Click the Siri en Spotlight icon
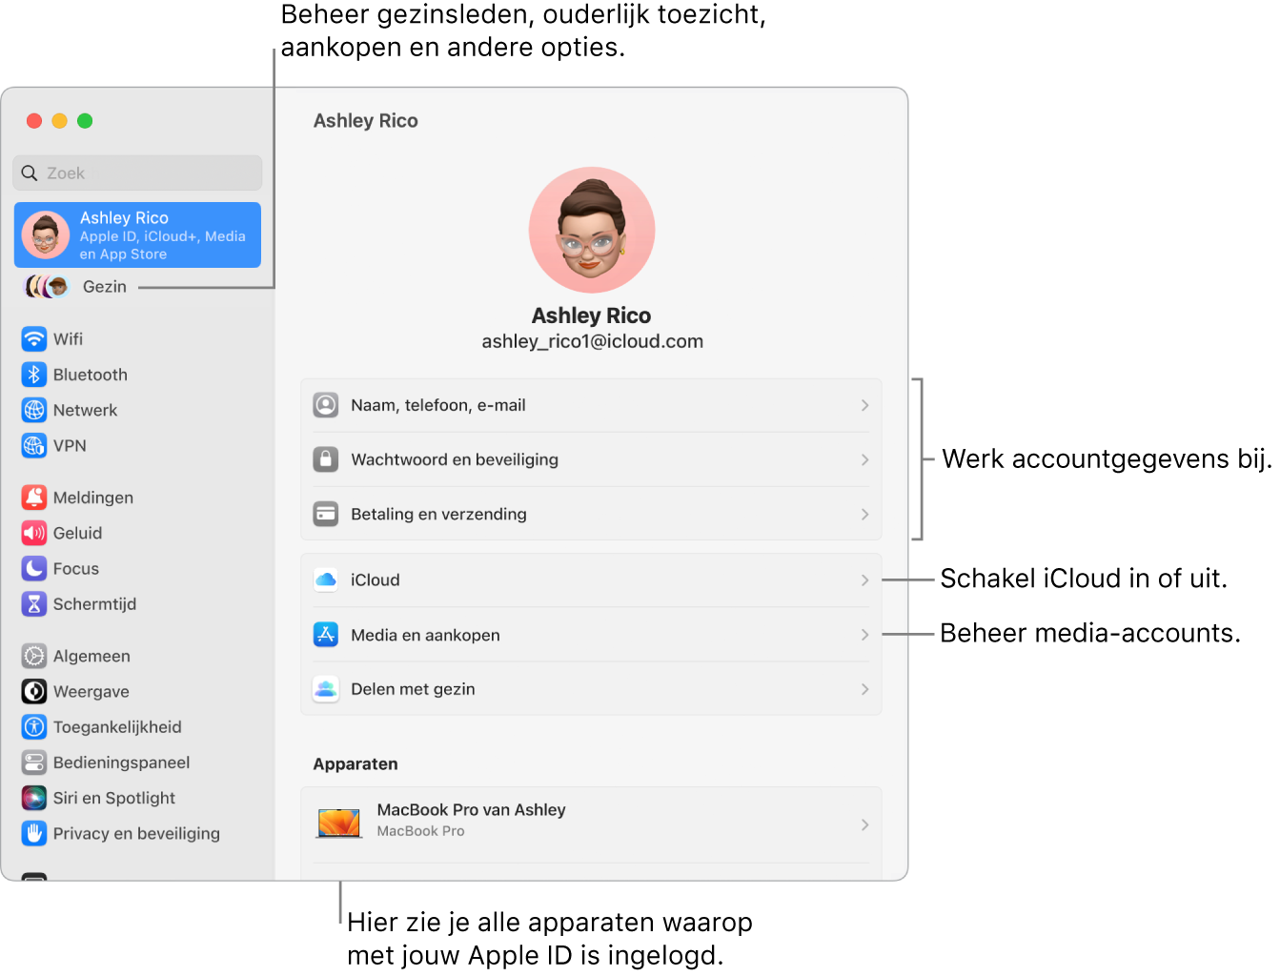Viewport: 1280px width, 976px height. coord(34,798)
